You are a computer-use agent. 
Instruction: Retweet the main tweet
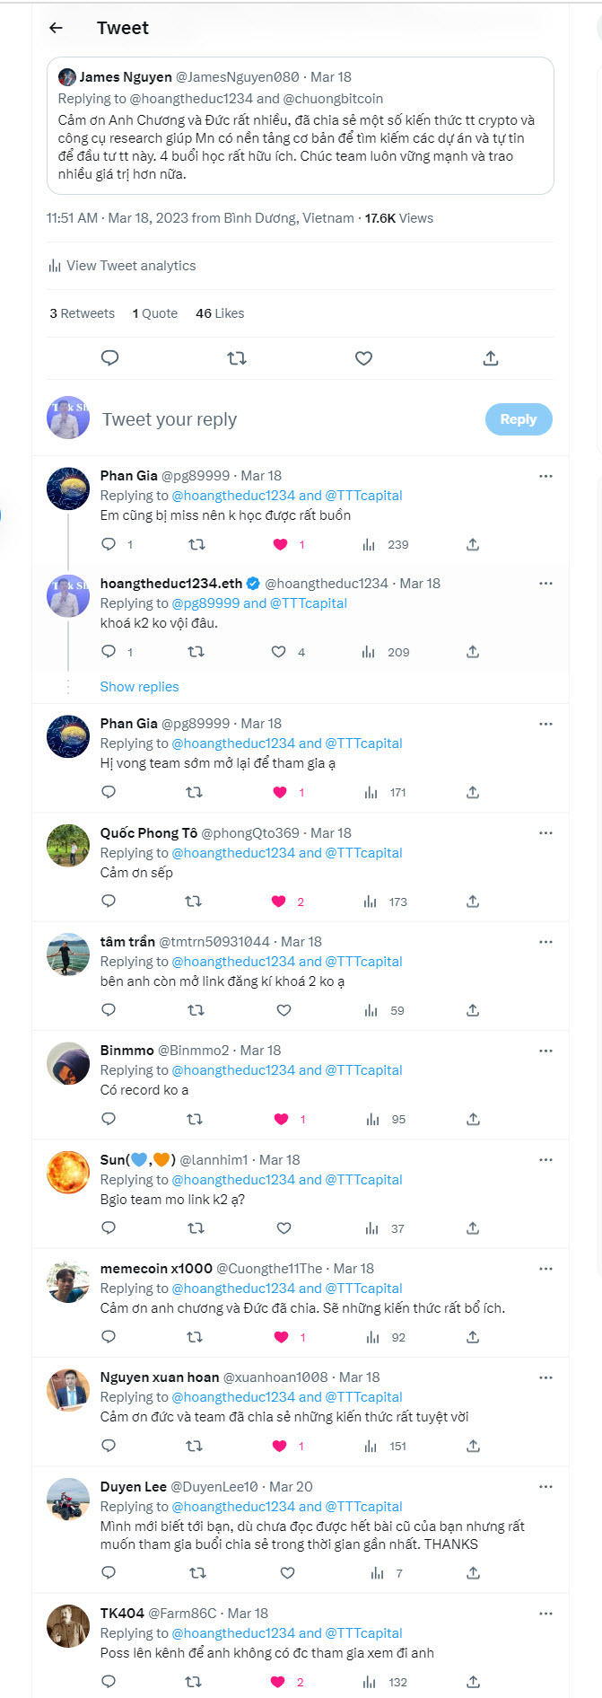(237, 358)
